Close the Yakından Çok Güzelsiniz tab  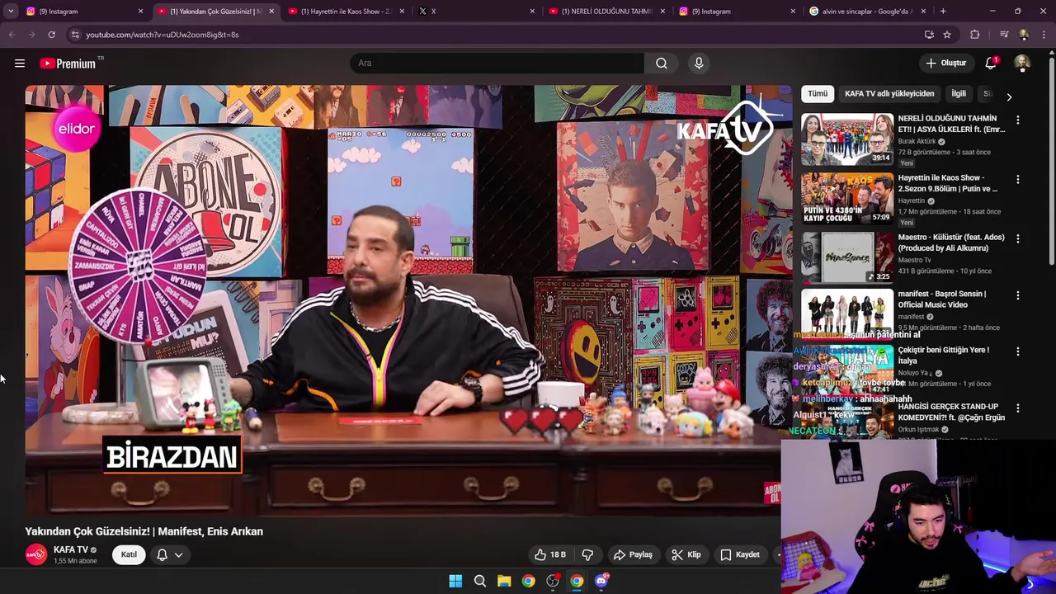coord(271,12)
